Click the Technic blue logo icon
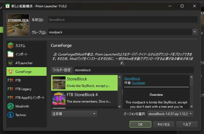 [x=10, y=115]
